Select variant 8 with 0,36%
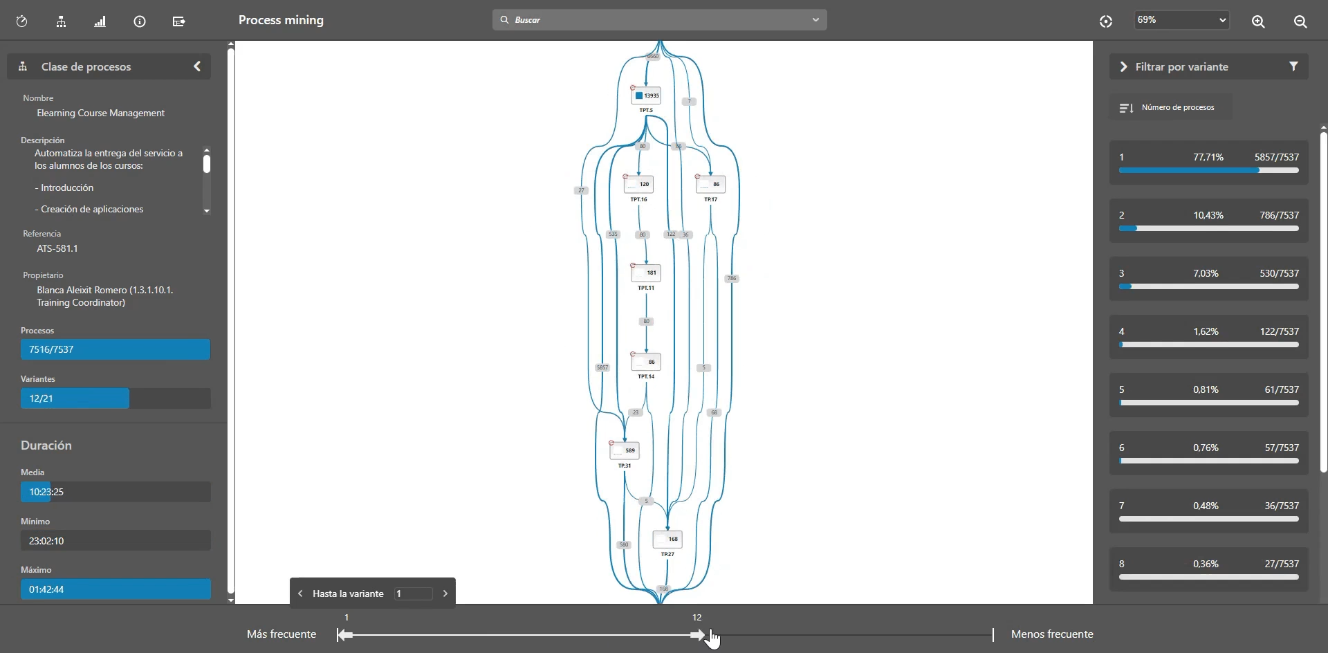The width and height of the screenshot is (1328, 653). click(x=1209, y=570)
